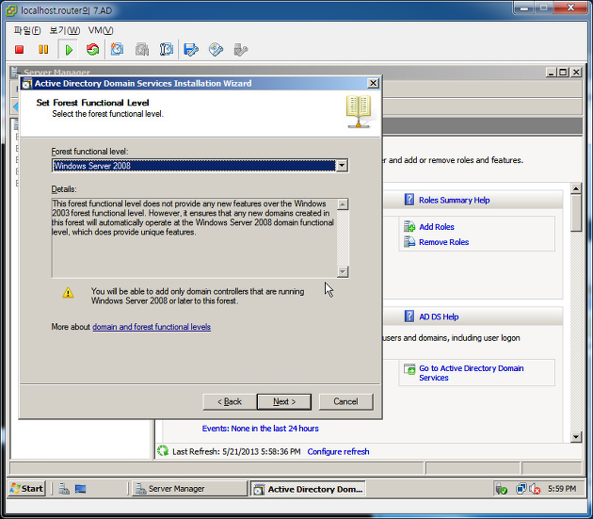The image size is (593, 519).
Task: Switch to Active Directory Dom... taskbar button
Action: pyautogui.click(x=308, y=489)
